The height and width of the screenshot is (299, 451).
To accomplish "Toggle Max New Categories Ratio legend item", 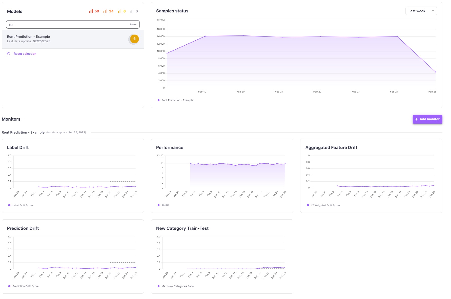I will (176, 286).
